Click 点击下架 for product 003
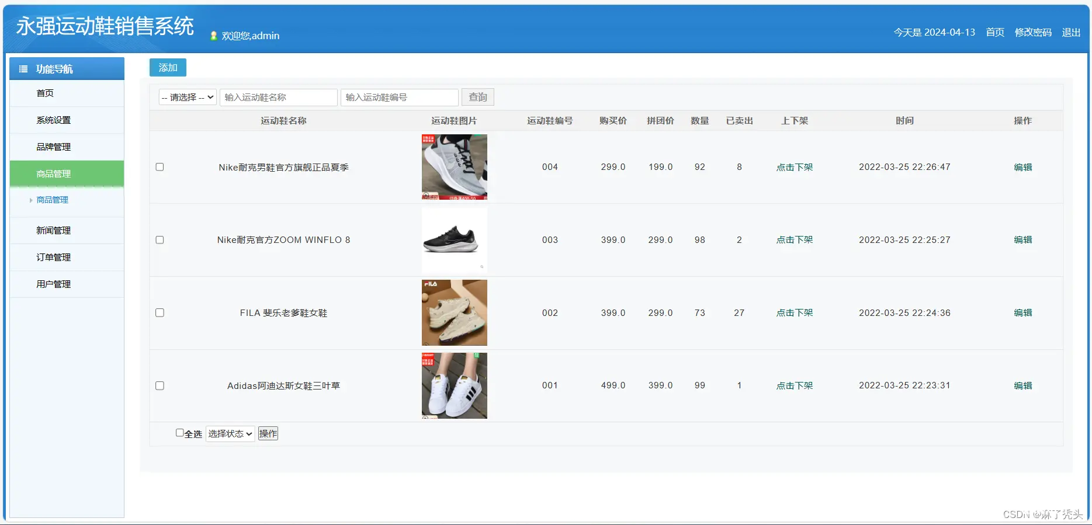This screenshot has height=525, width=1092. click(795, 240)
